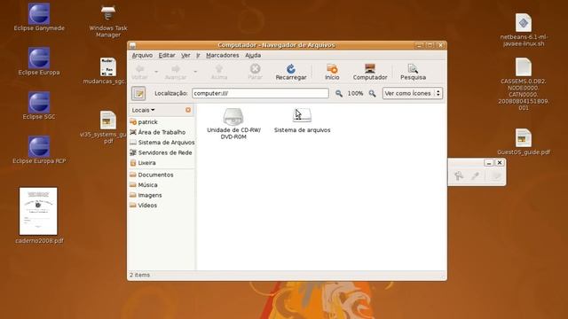
Task: Open Servidores de Rede in sidebar
Action: (162, 152)
